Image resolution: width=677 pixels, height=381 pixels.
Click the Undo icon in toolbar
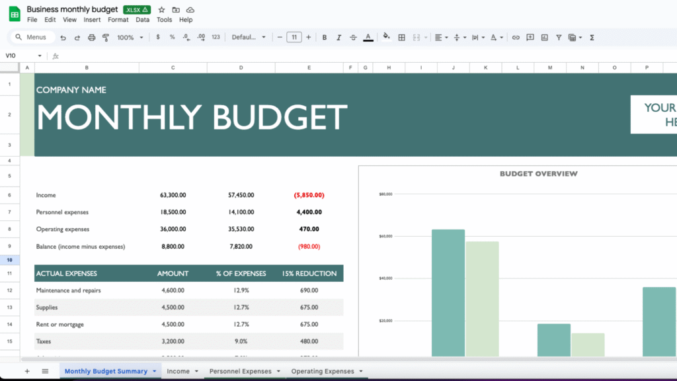pos(63,38)
